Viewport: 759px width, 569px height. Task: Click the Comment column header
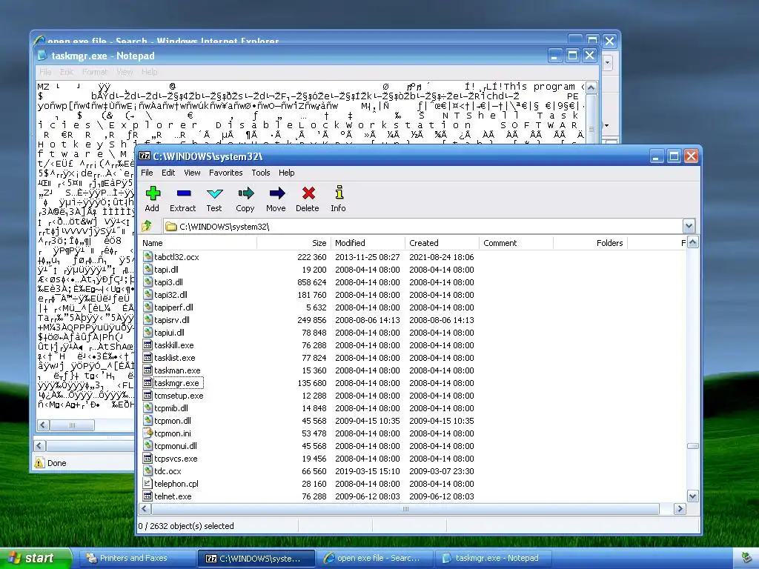(x=516, y=243)
